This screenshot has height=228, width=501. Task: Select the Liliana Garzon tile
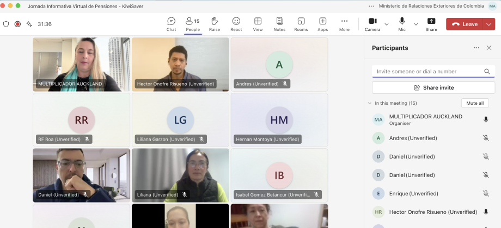(181, 120)
